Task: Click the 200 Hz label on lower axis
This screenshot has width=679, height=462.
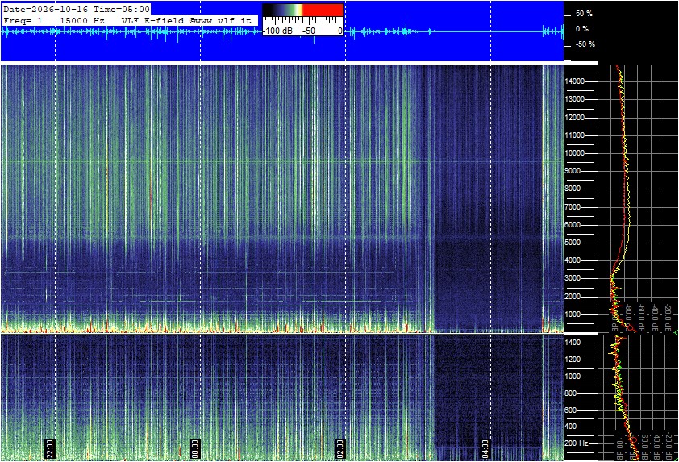Action: click(577, 443)
